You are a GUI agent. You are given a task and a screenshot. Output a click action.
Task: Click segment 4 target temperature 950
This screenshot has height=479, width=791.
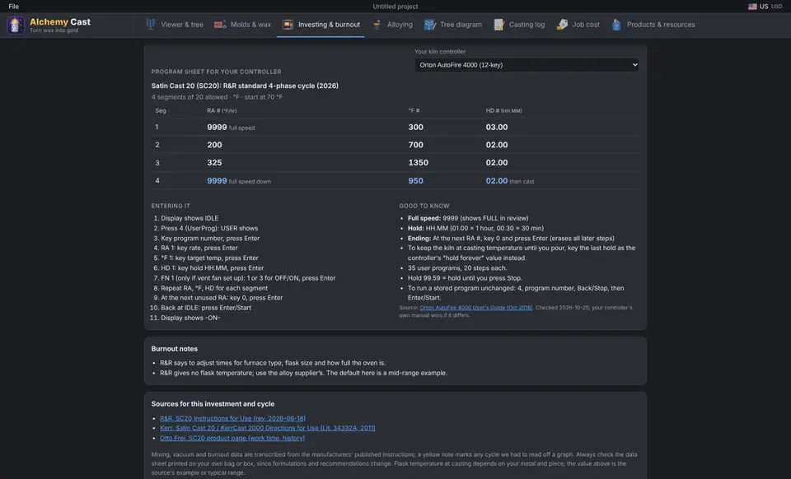point(415,181)
